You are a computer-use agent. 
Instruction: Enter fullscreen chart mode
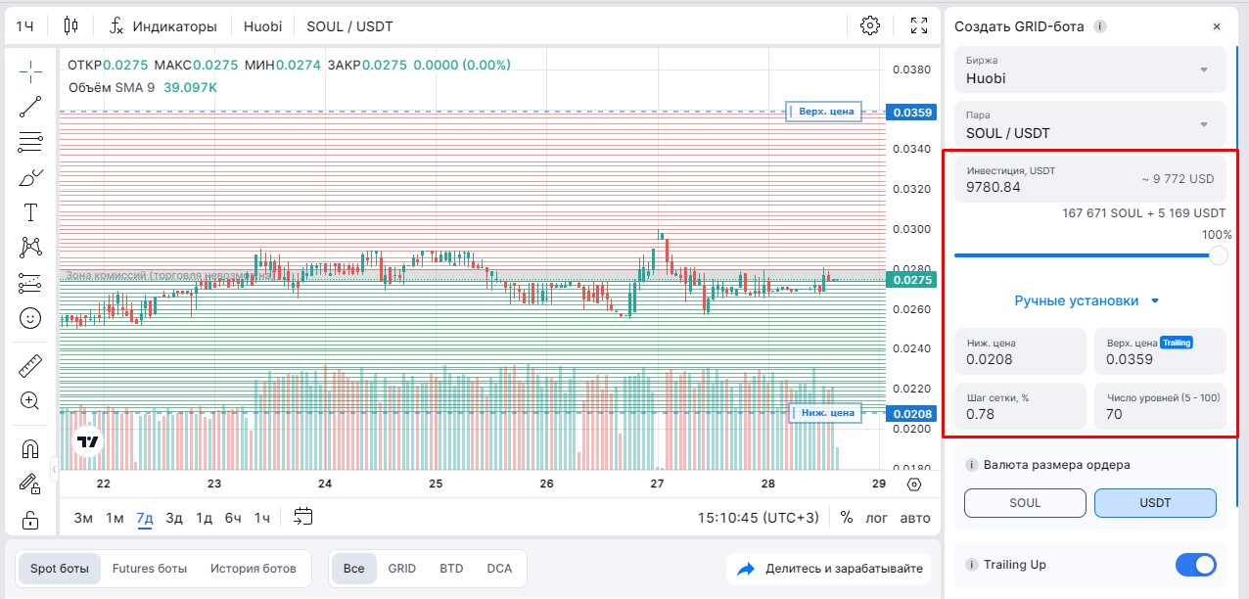click(918, 25)
